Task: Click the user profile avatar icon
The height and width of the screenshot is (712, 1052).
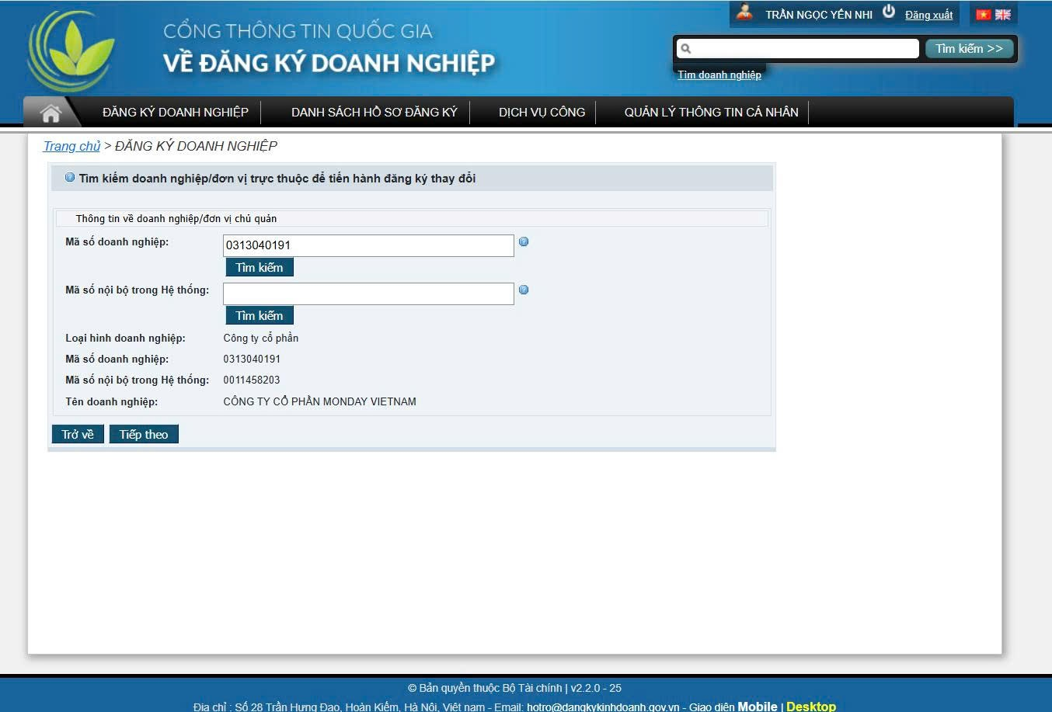Action: [744, 13]
